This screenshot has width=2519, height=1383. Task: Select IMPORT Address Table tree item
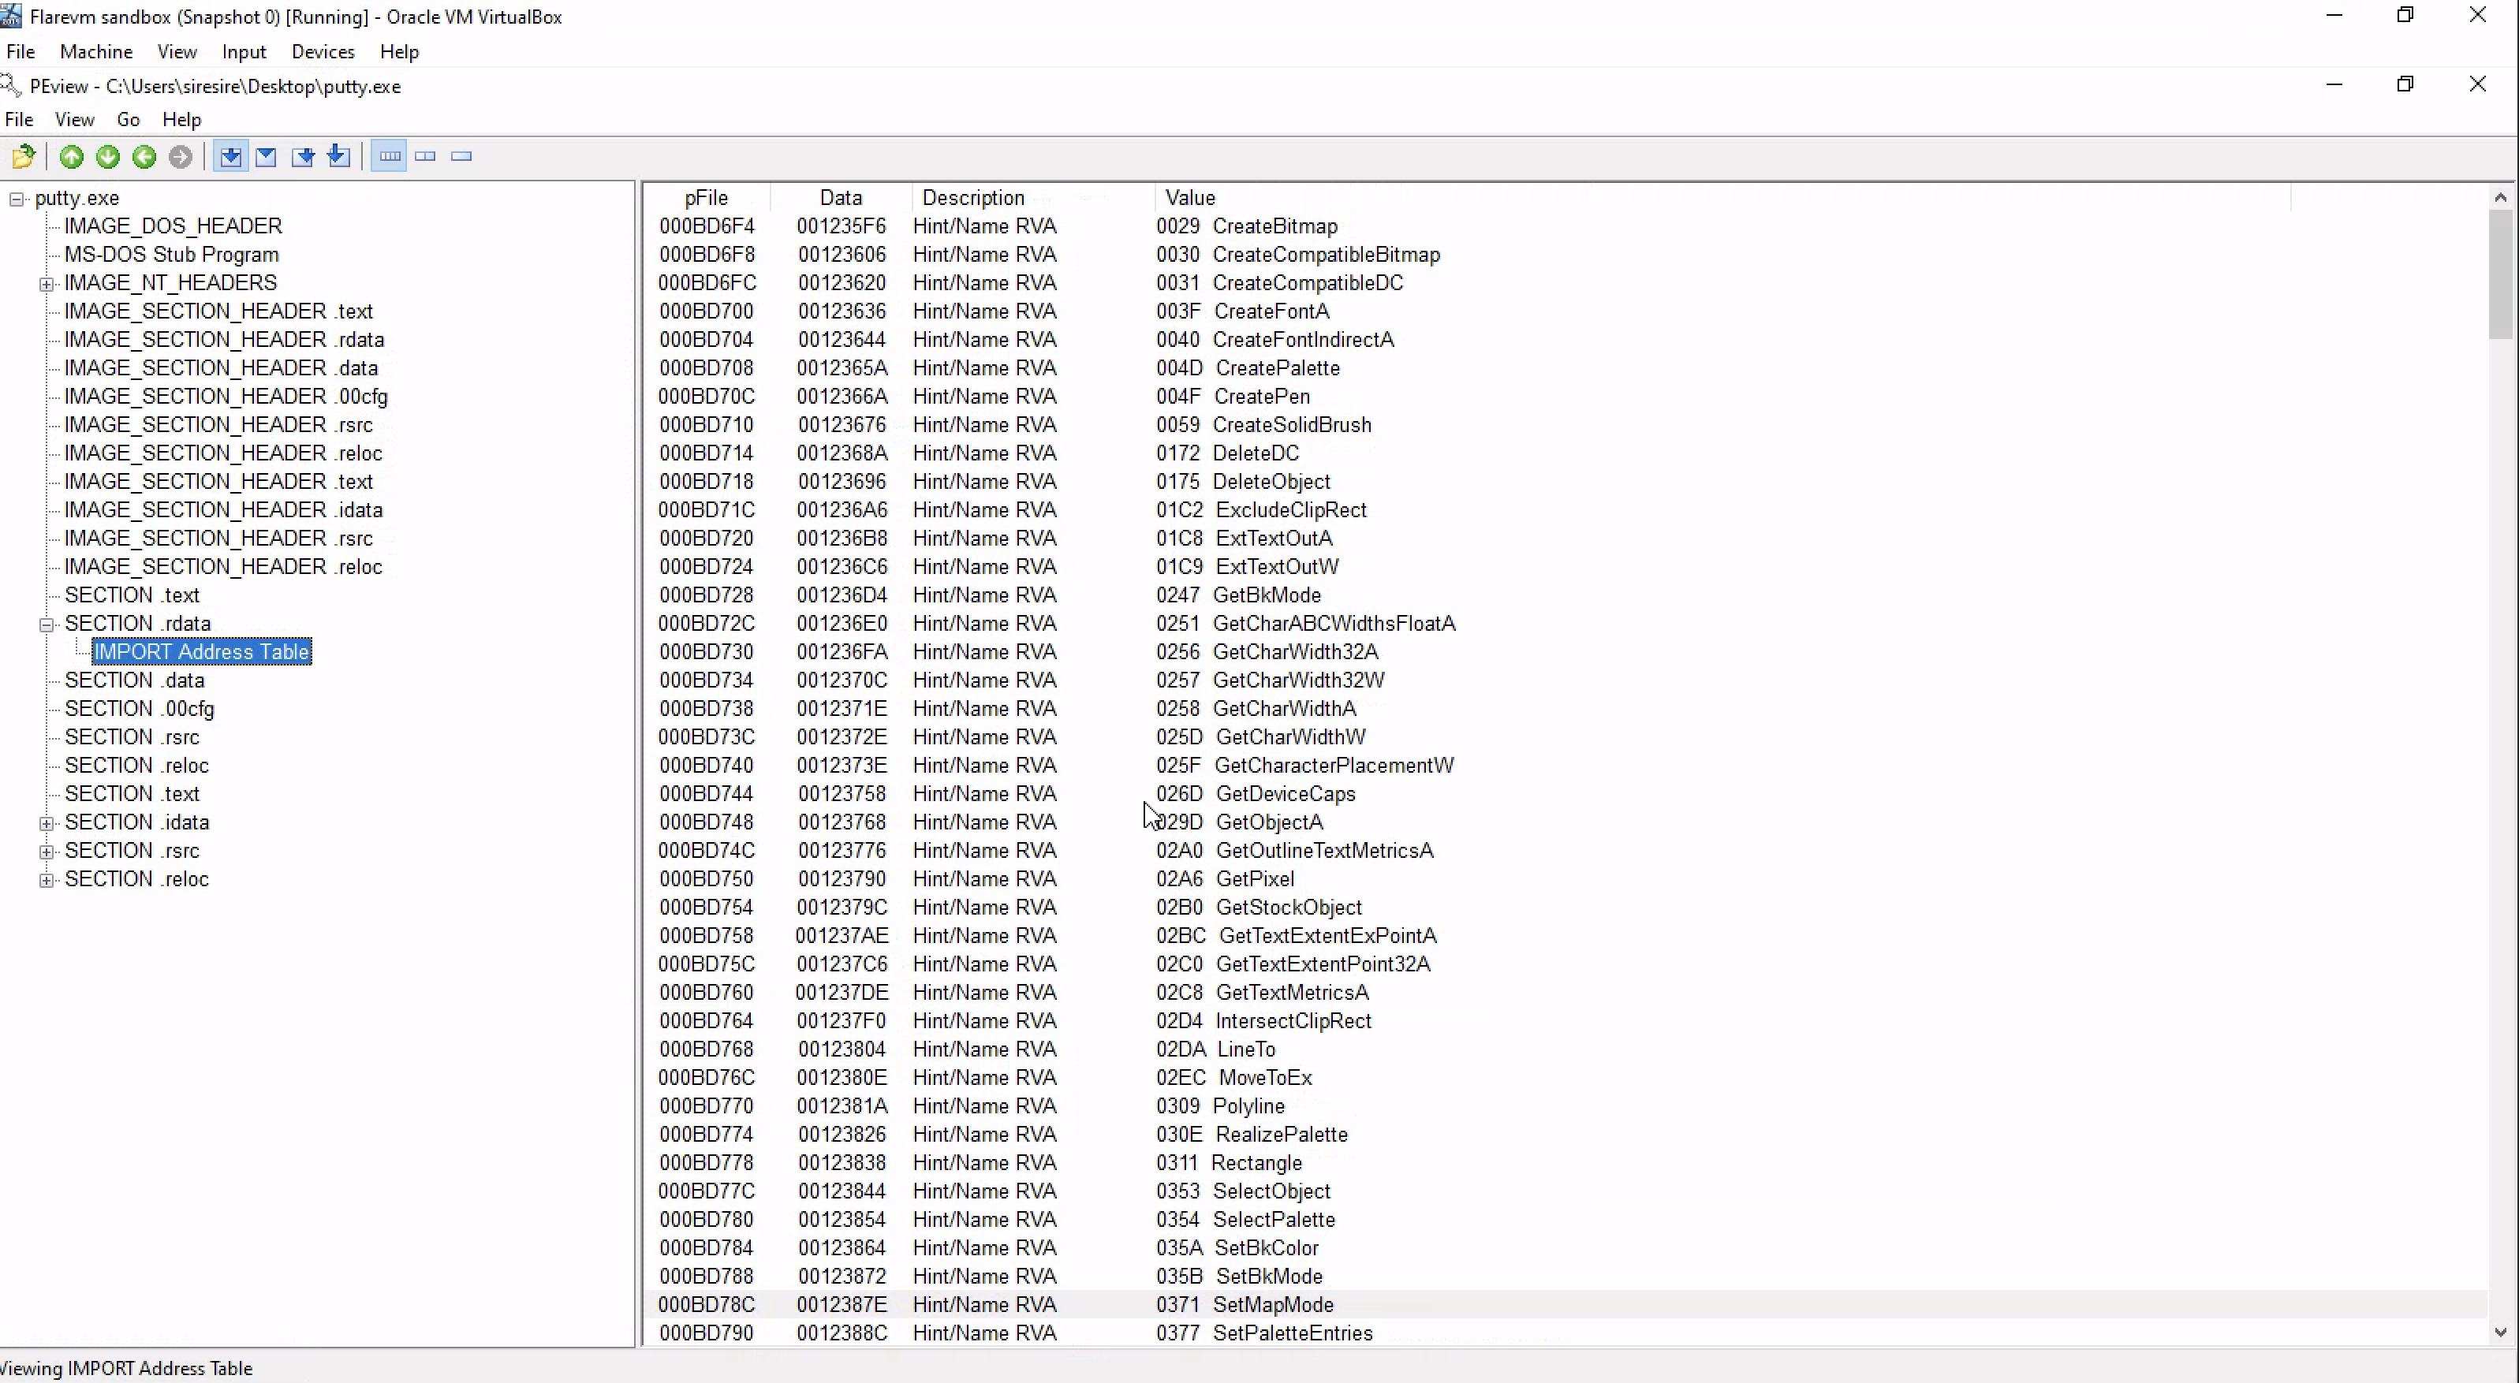(x=201, y=652)
